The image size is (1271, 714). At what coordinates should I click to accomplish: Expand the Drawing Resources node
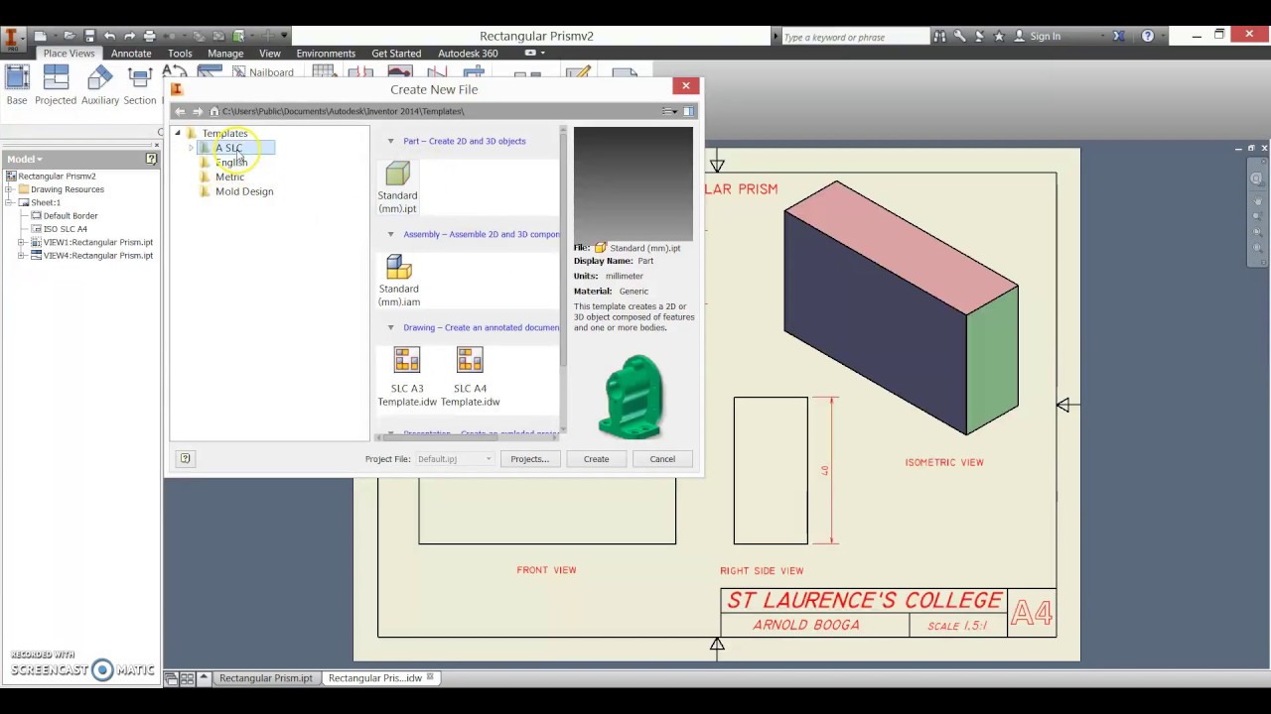10,189
